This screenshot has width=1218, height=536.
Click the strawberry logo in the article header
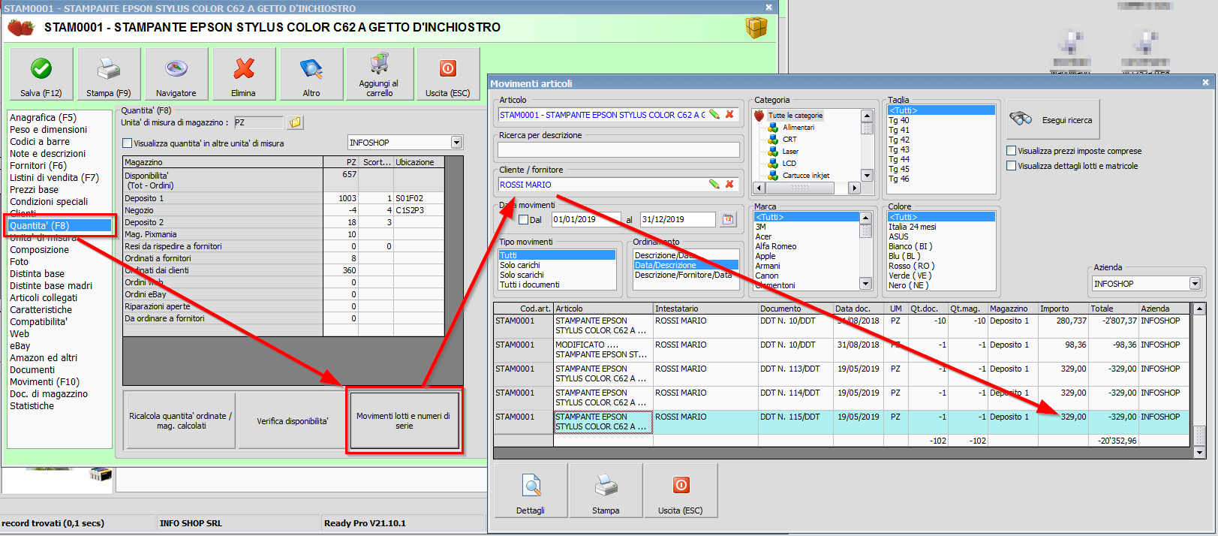click(20, 28)
